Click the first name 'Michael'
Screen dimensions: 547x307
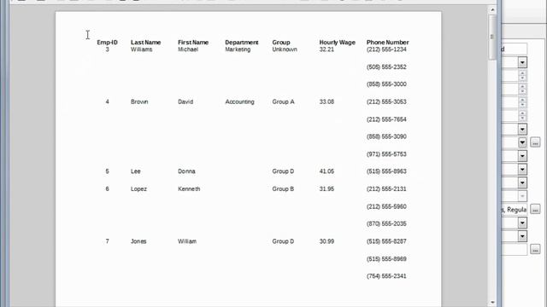click(188, 49)
